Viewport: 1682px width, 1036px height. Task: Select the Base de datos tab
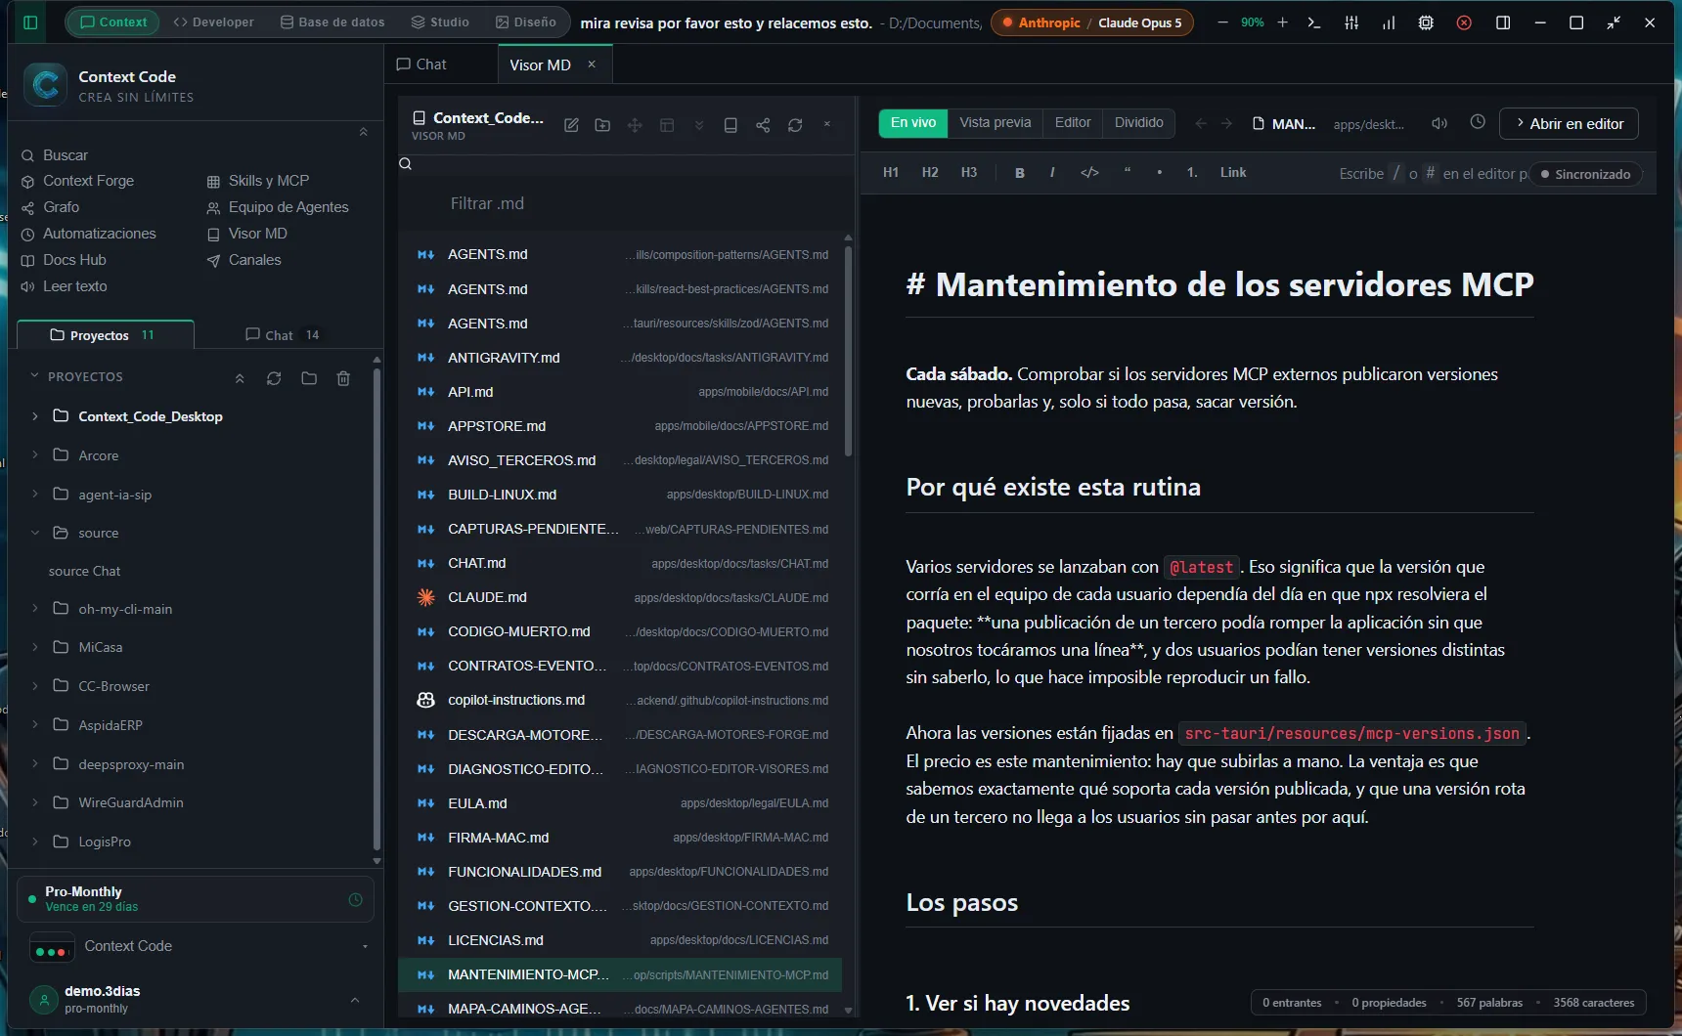pos(332,22)
